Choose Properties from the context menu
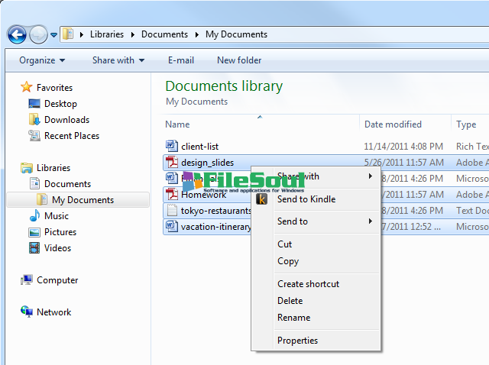Viewport: 489px width, 365px height. click(x=297, y=341)
